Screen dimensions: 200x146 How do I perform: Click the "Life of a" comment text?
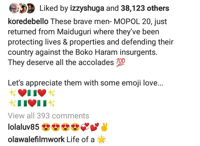[81, 140]
